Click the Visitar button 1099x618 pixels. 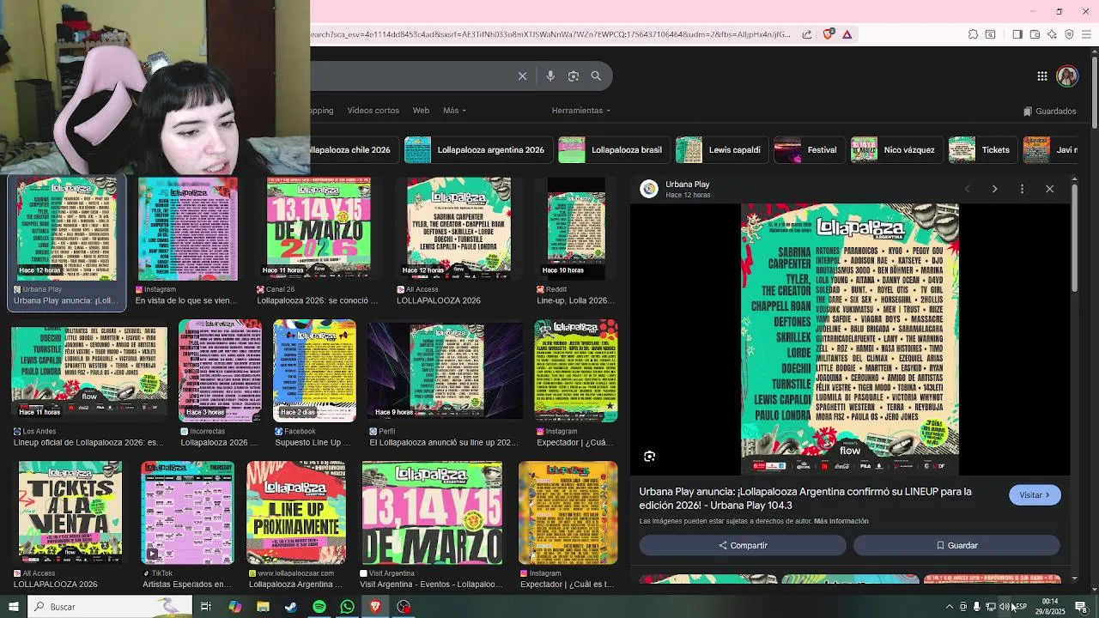tap(1035, 495)
